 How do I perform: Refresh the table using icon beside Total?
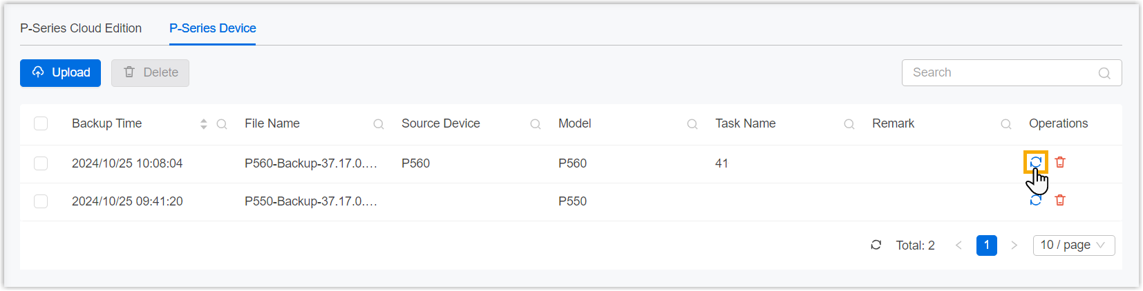[x=876, y=245]
